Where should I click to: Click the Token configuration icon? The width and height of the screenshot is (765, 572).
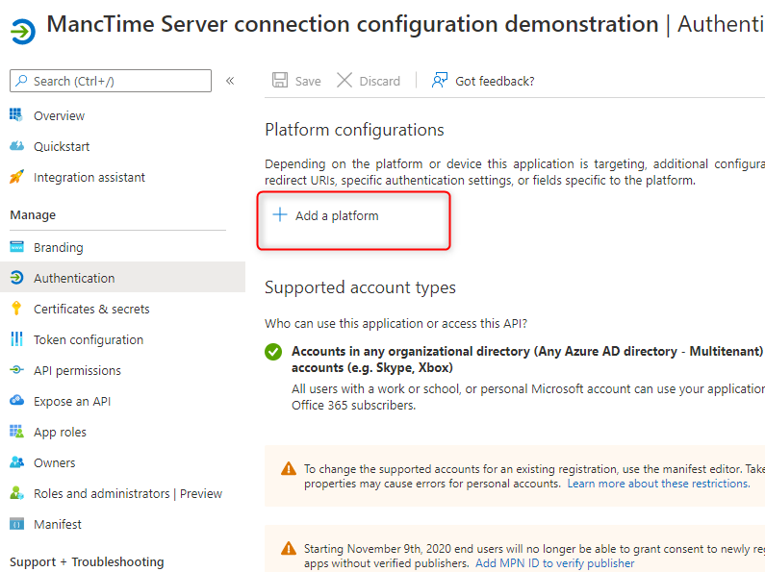tap(16, 339)
